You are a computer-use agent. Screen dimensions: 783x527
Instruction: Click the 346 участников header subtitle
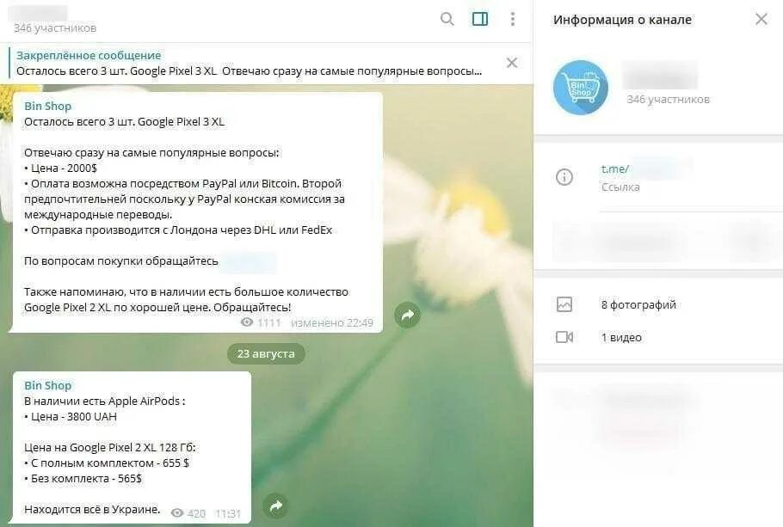[x=55, y=28]
